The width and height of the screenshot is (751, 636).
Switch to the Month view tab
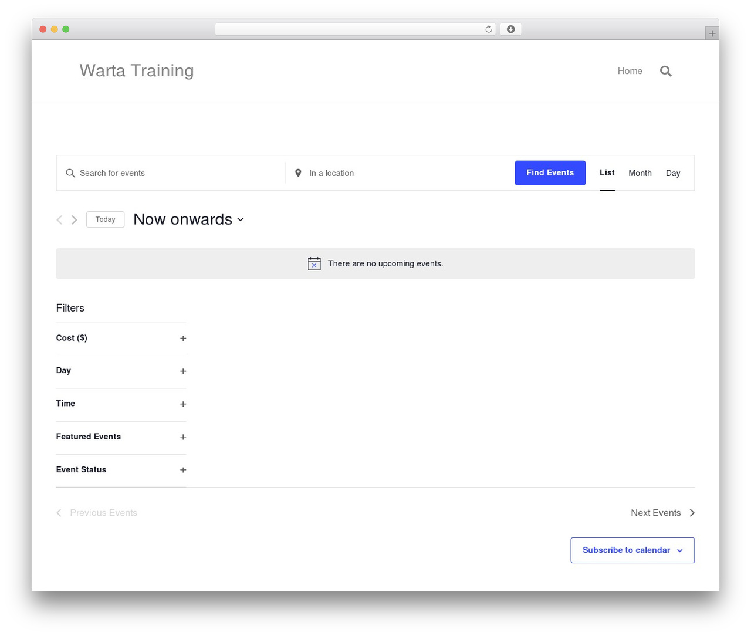point(640,173)
